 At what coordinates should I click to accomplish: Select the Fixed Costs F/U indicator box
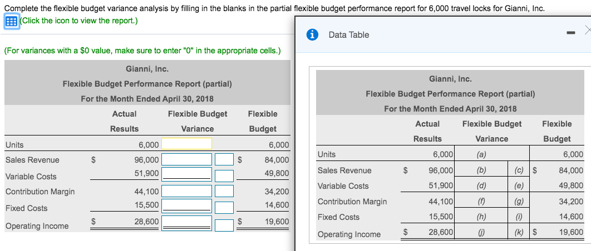(x=224, y=207)
